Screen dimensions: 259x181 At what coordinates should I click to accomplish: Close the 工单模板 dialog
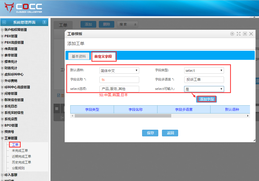click(251, 34)
